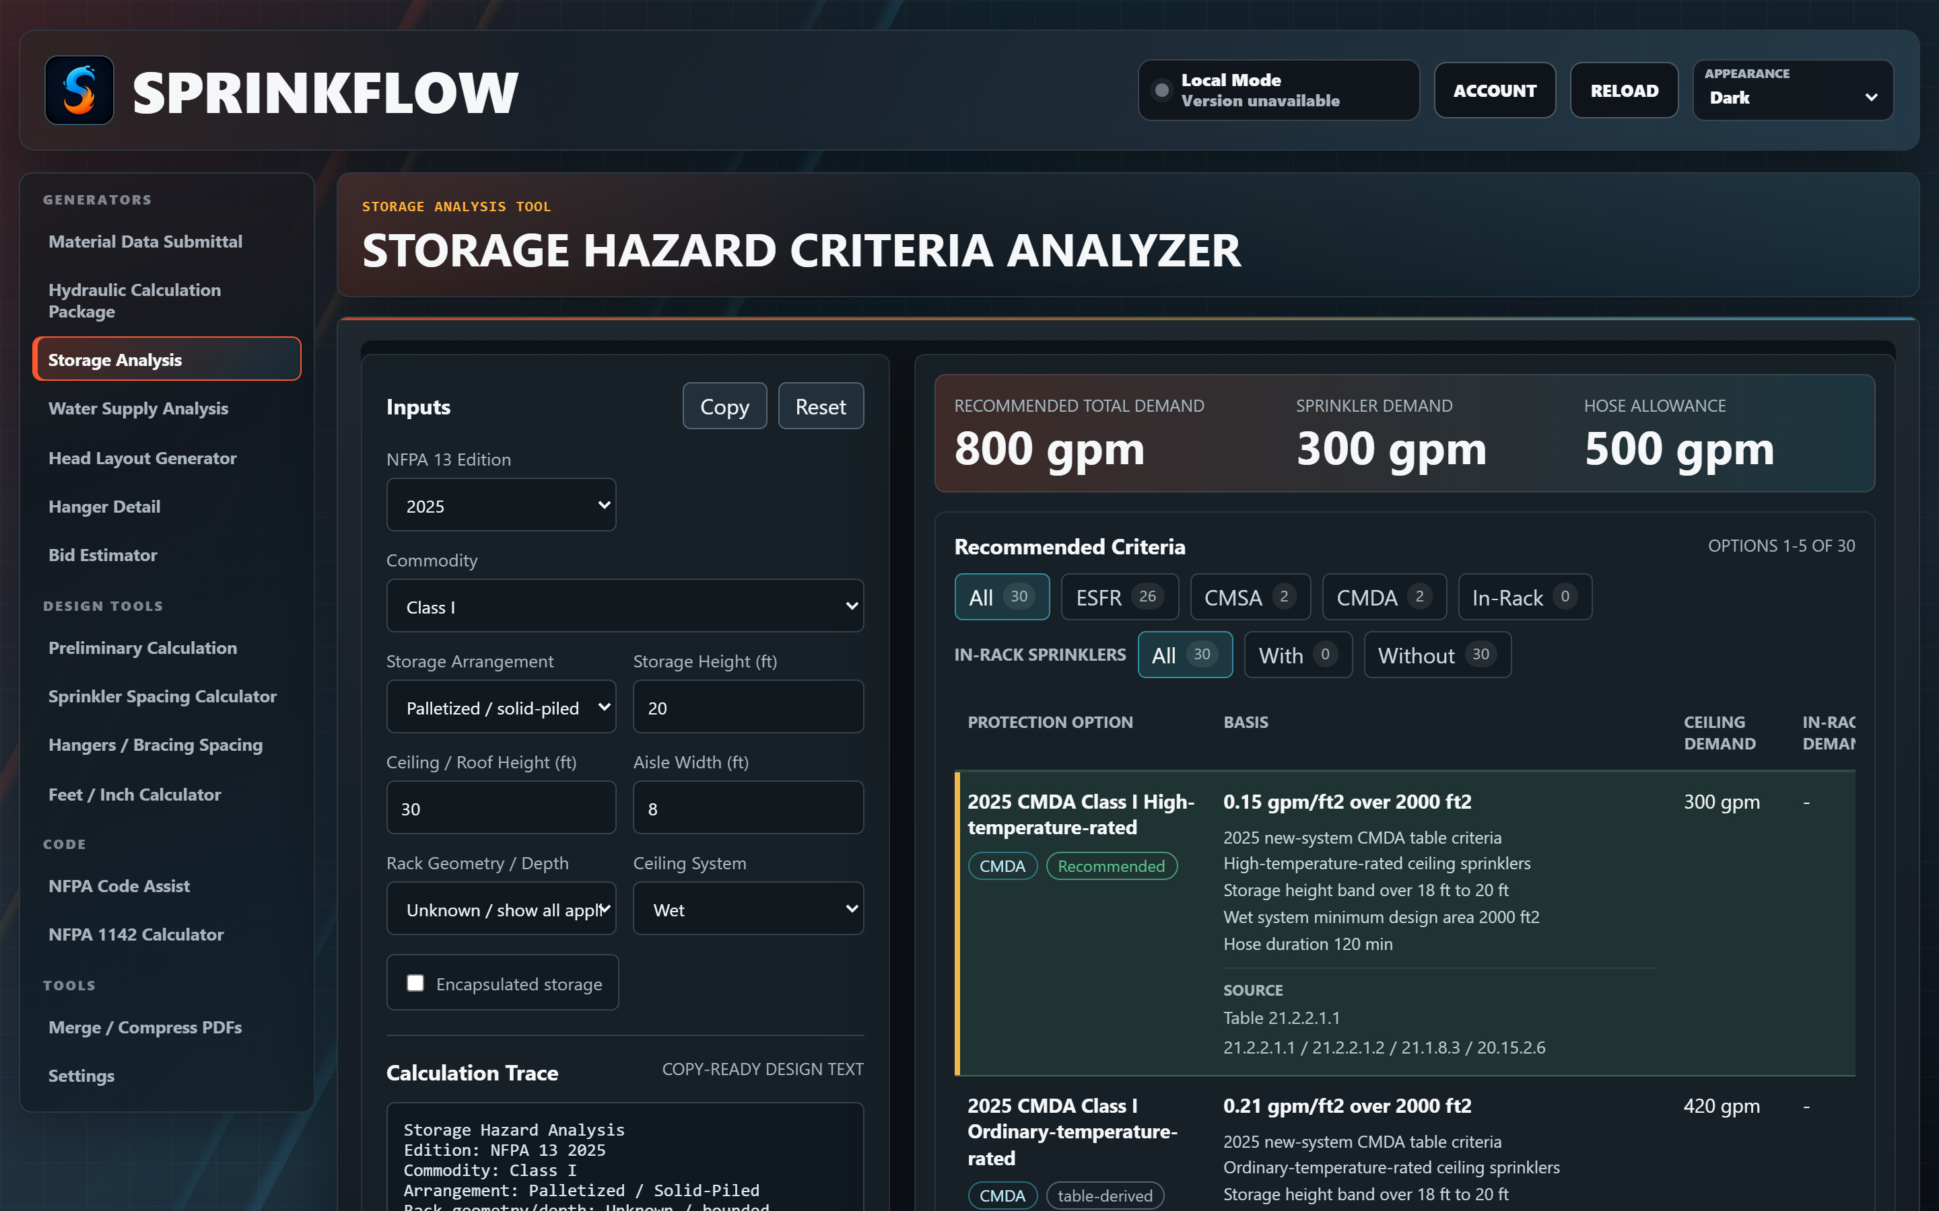Click the Calculation Trace text box

[x=625, y=1157]
